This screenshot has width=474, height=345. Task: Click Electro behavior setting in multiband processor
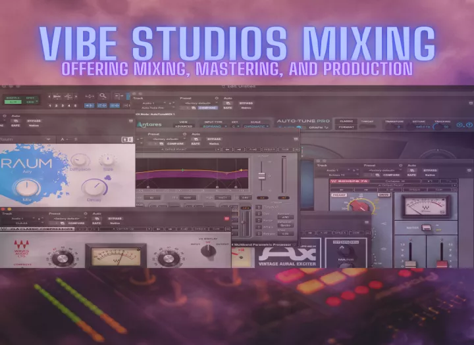click(x=285, y=225)
